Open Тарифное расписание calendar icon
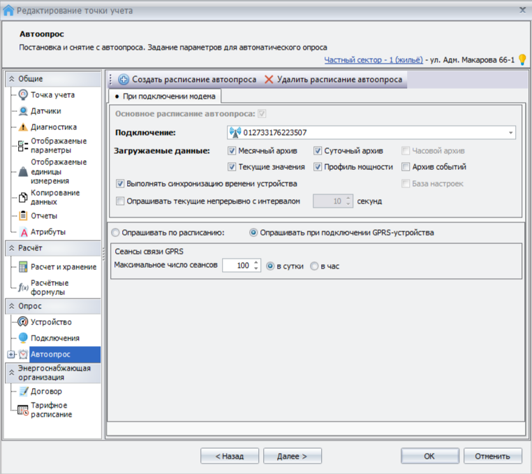Image resolution: width=532 pixels, height=474 pixels. coord(23,410)
